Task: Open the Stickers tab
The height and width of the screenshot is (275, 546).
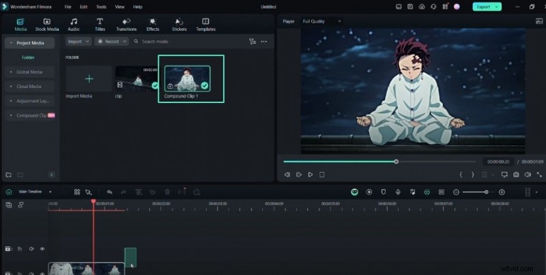Action: click(179, 25)
